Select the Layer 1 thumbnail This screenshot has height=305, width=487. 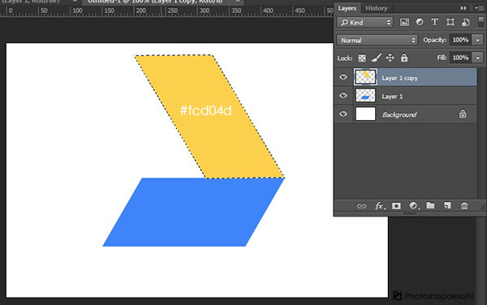point(365,96)
